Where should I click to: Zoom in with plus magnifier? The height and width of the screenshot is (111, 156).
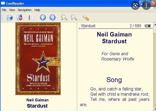[x=64, y=17]
